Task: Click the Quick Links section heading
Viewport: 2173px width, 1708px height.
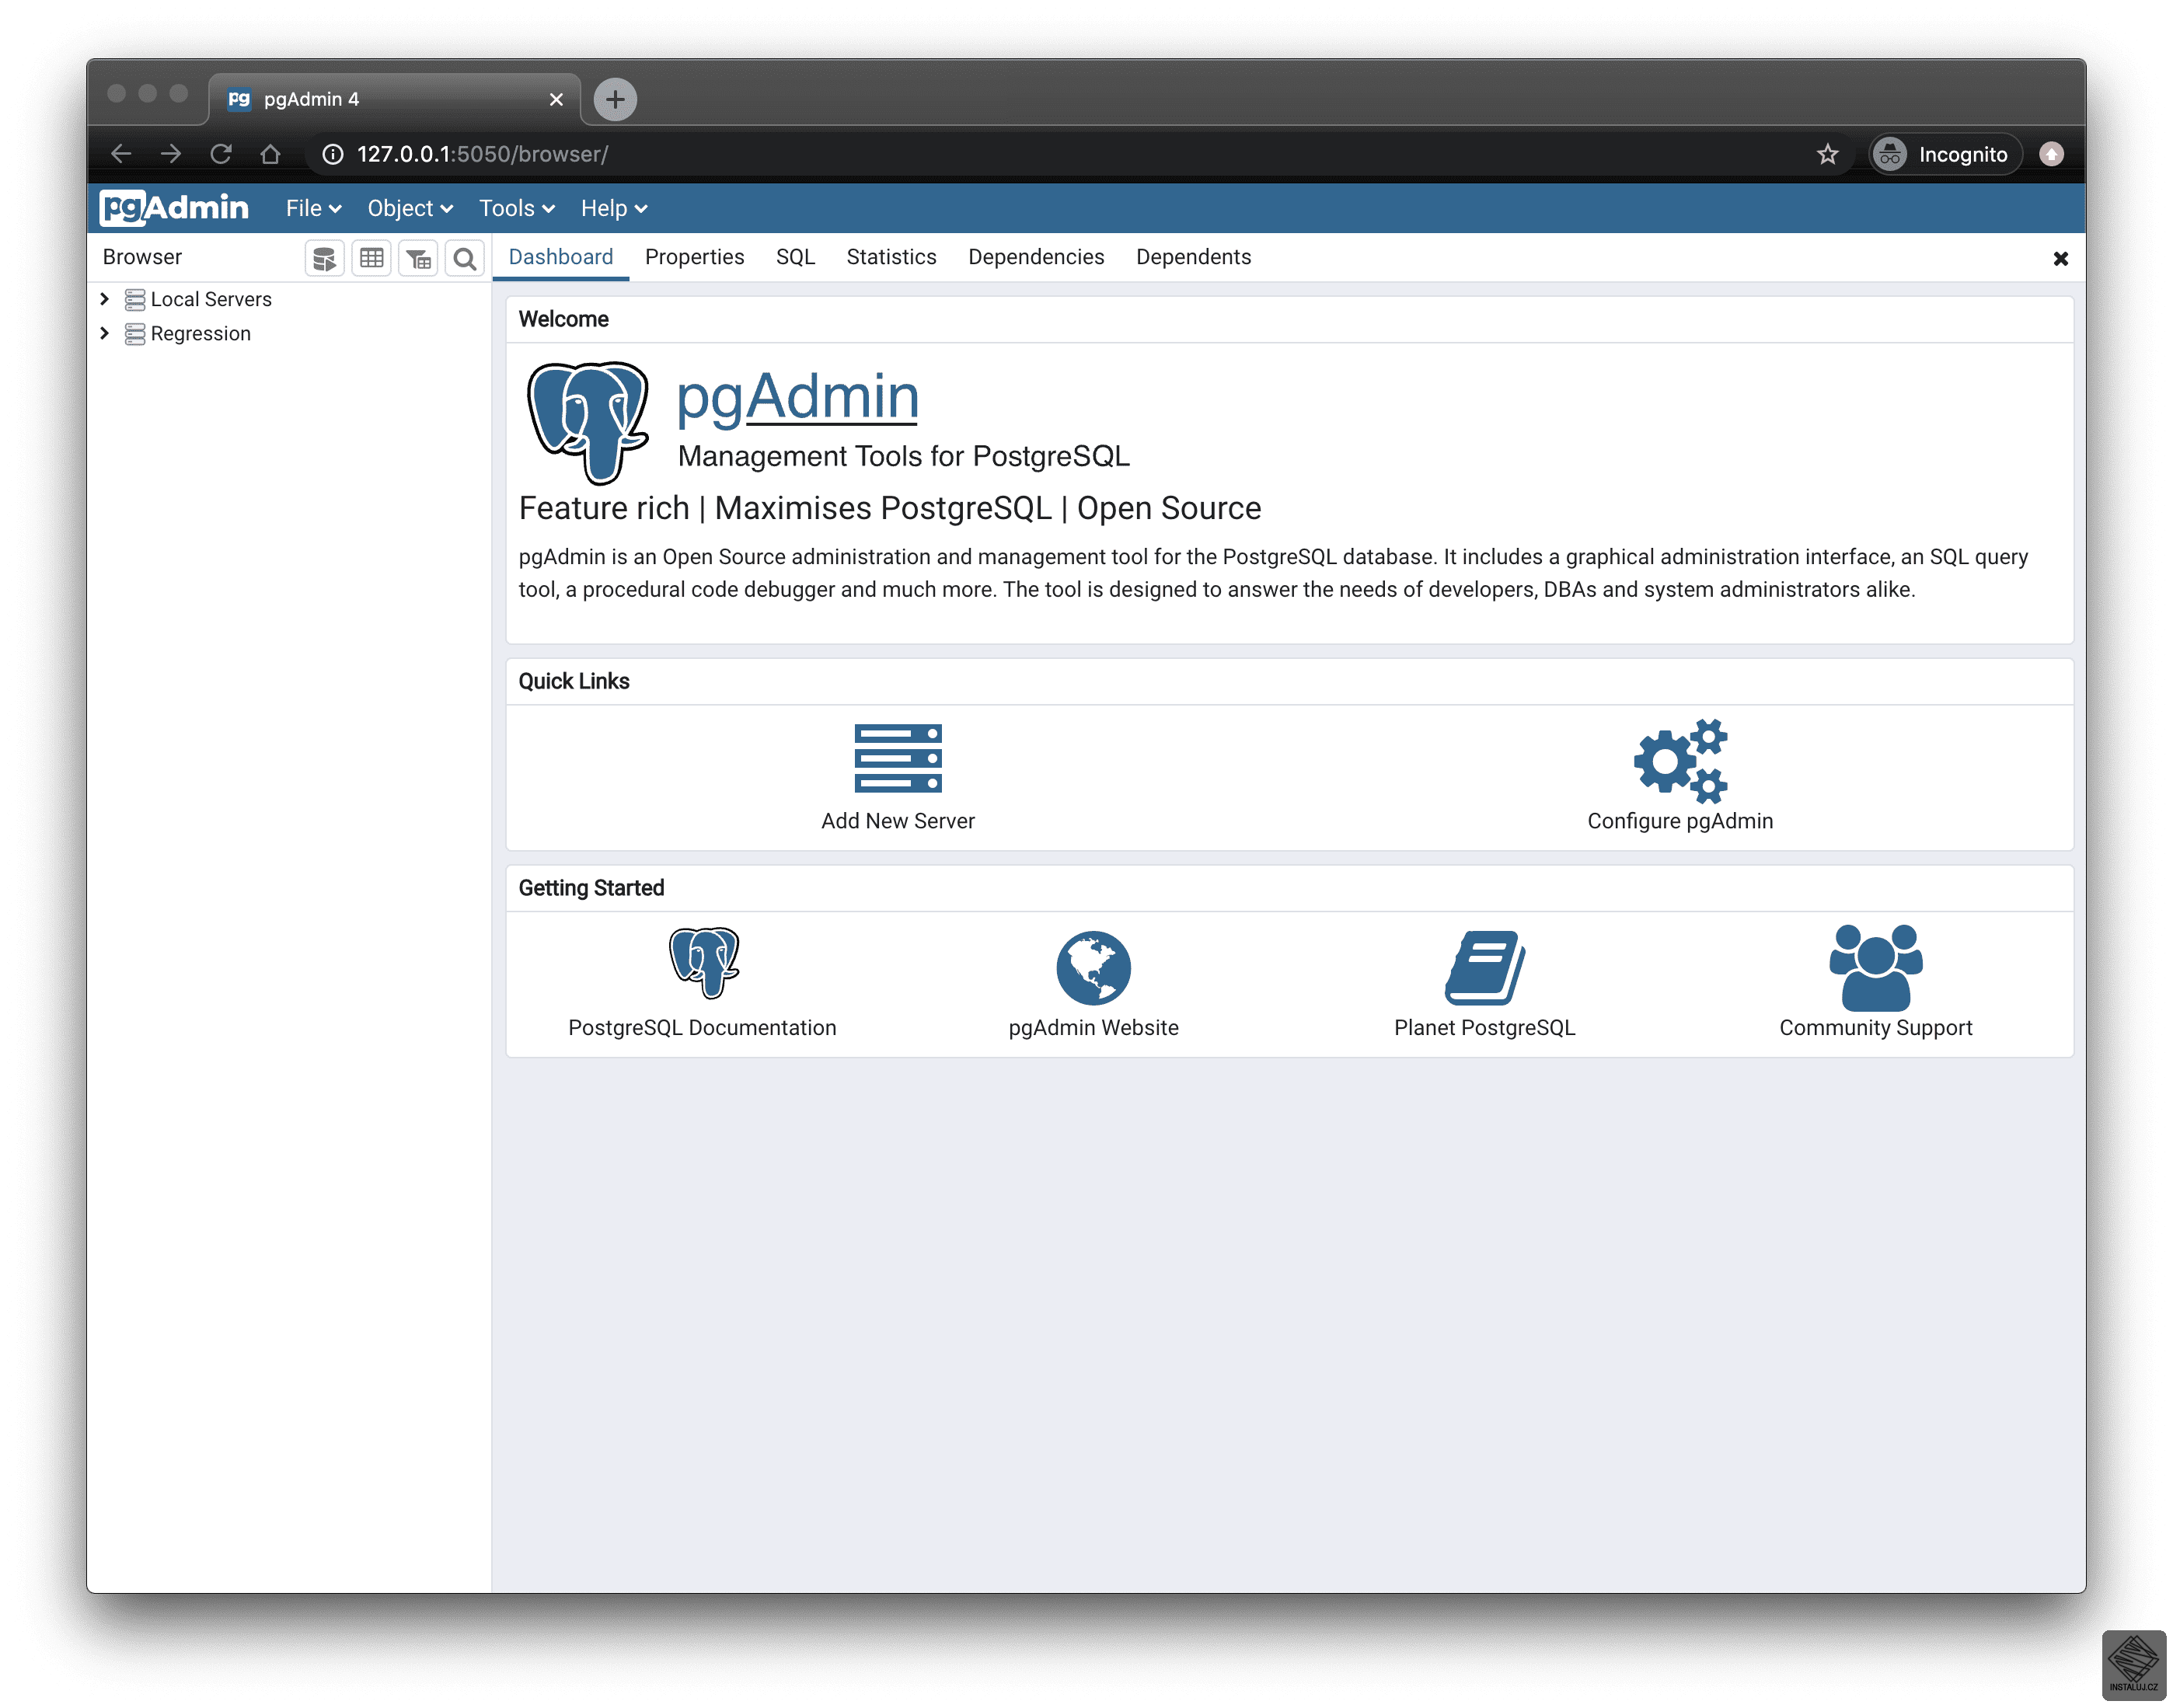Action: click(573, 681)
